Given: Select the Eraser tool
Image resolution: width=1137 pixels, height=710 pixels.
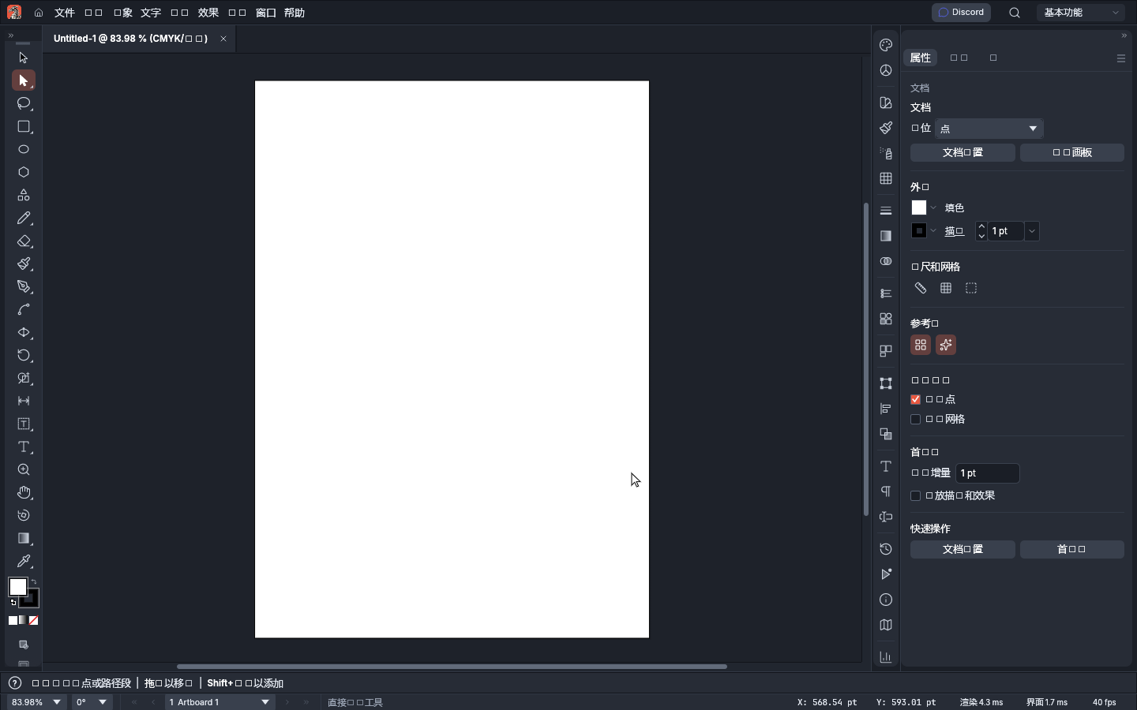Looking at the screenshot, I should 24,241.
